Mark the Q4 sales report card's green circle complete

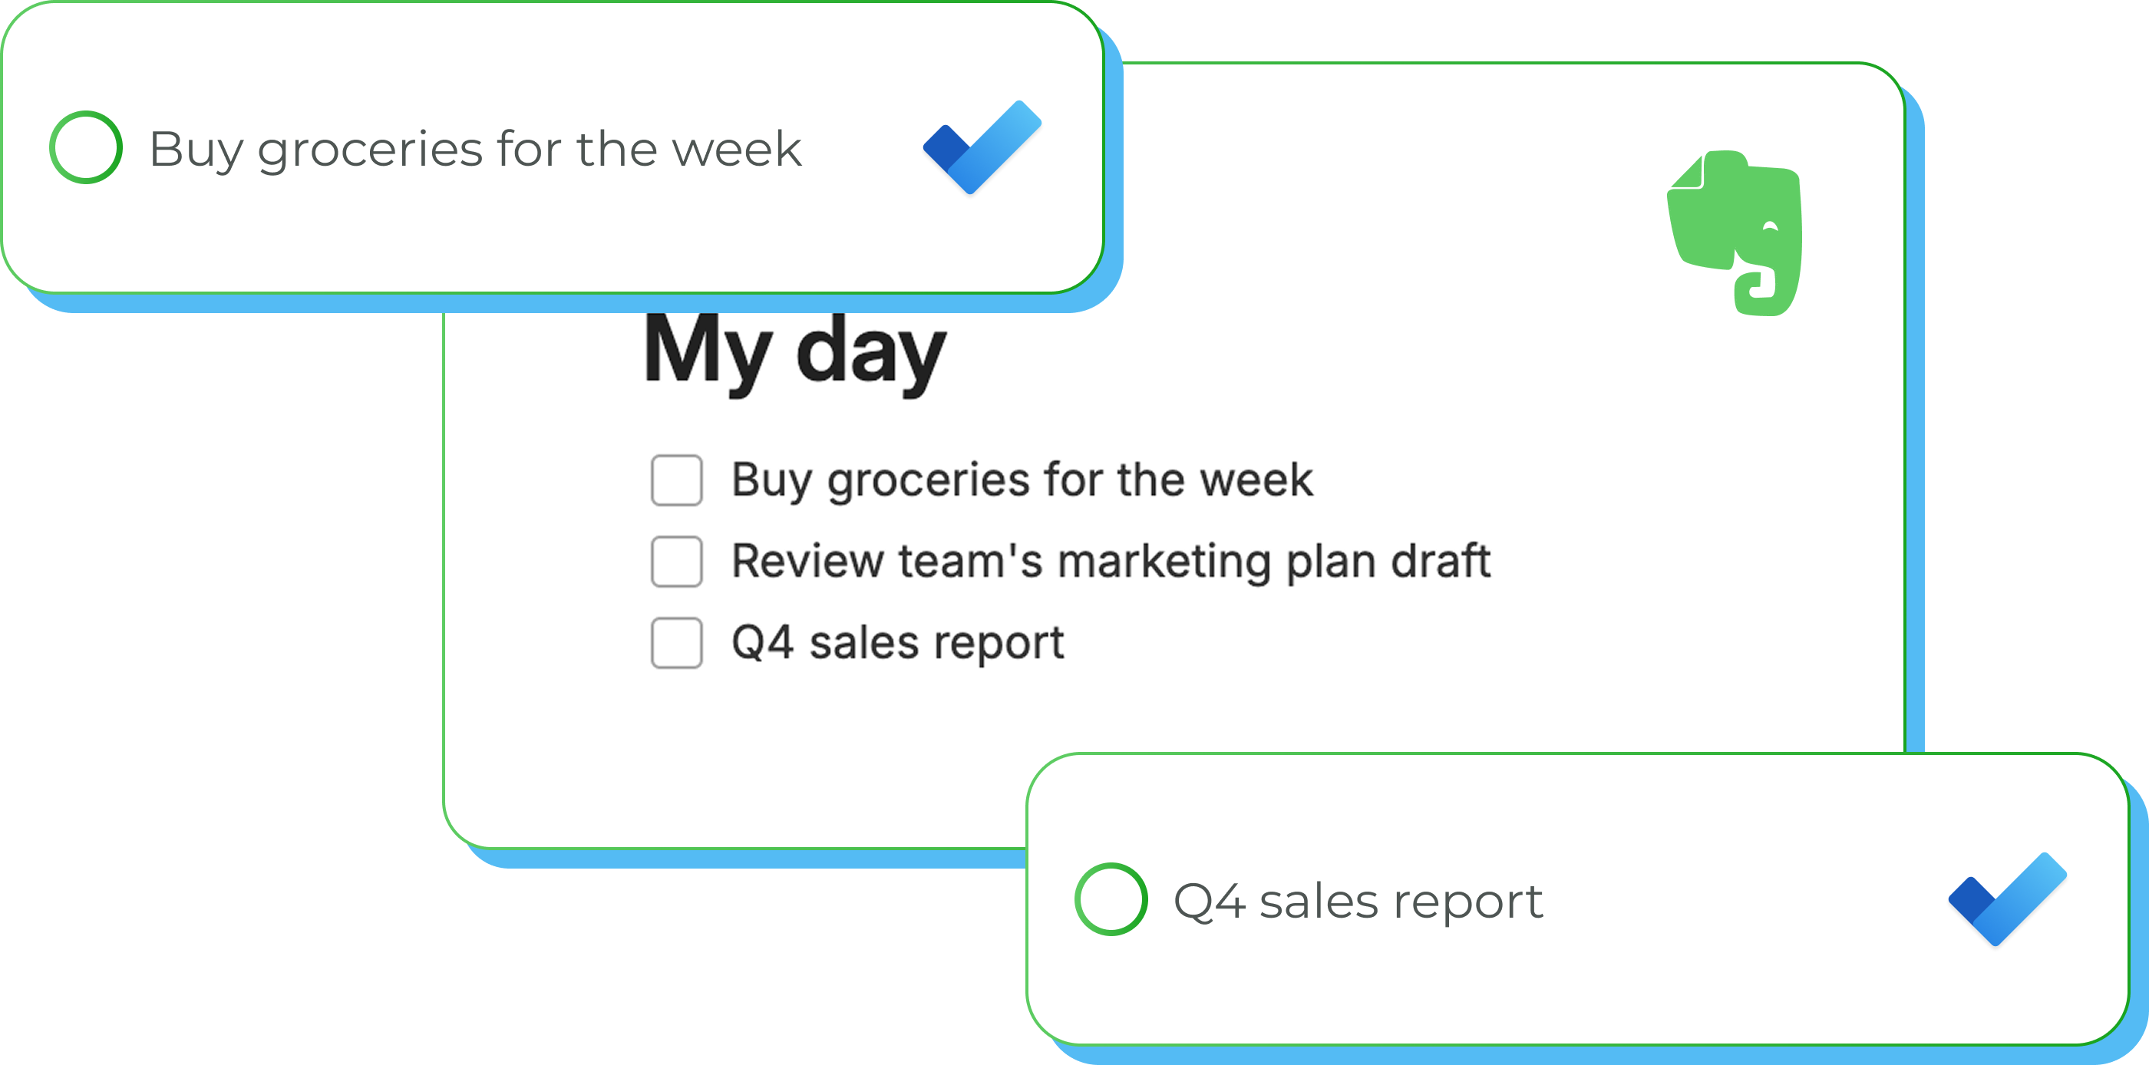1111,899
